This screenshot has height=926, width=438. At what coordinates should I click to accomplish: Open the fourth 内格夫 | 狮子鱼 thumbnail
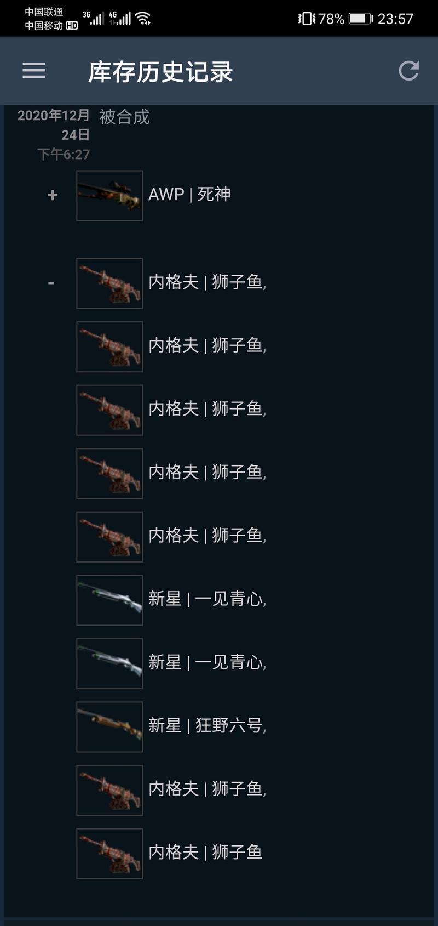(109, 473)
